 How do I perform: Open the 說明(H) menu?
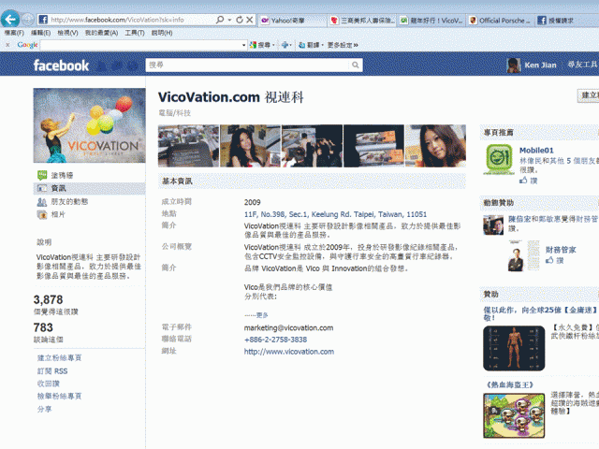tap(162, 33)
